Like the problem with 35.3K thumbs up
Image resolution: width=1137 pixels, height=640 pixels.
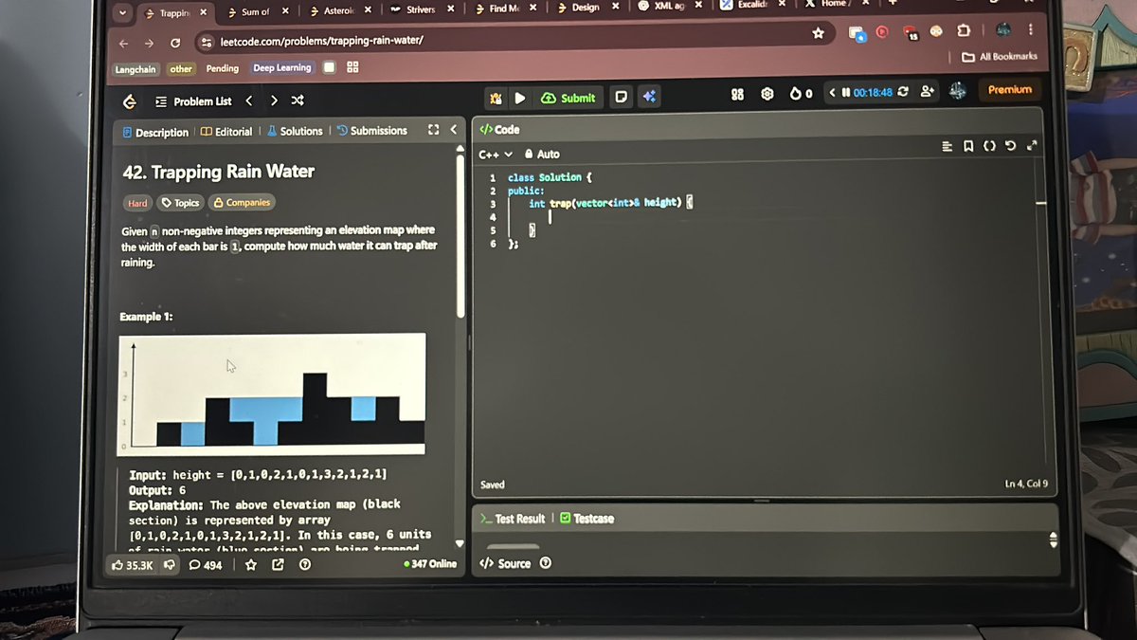pos(132,565)
